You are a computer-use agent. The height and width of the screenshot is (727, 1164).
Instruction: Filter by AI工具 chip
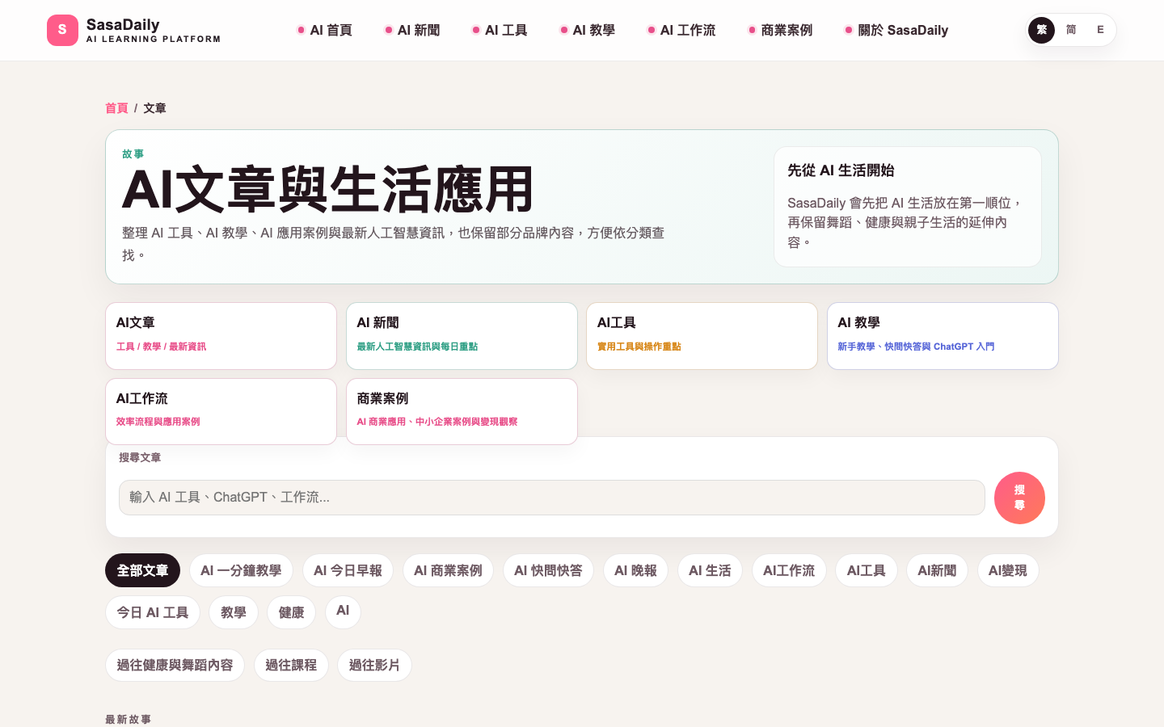[x=867, y=570]
